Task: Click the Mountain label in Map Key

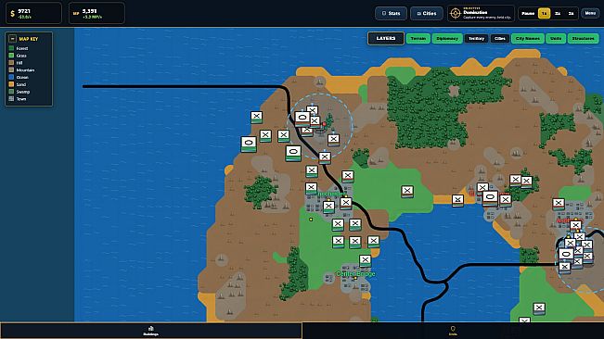Action: click(25, 70)
